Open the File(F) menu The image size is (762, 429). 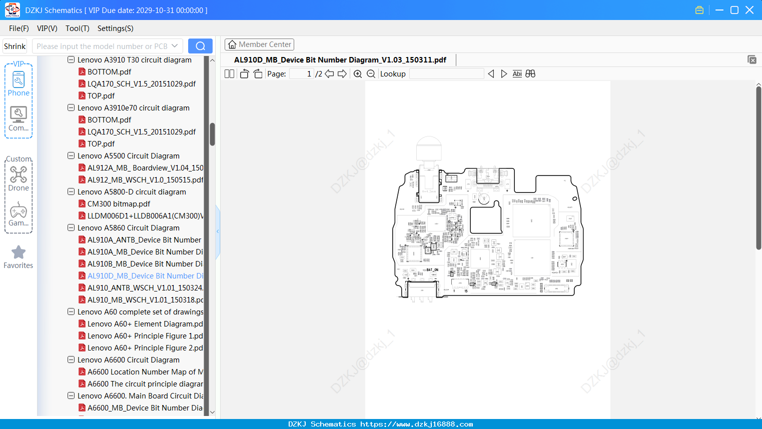pyautogui.click(x=19, y=28)
